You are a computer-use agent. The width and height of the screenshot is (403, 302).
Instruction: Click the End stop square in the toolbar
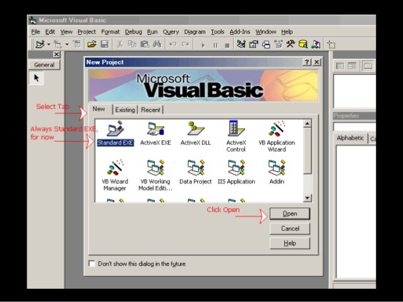click(227, 45)
